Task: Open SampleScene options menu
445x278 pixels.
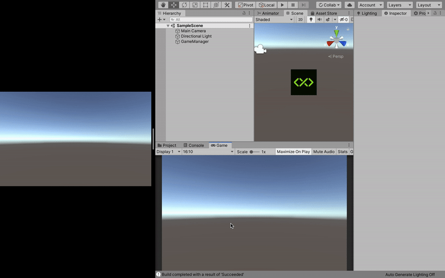Action: tap(249, 26)
